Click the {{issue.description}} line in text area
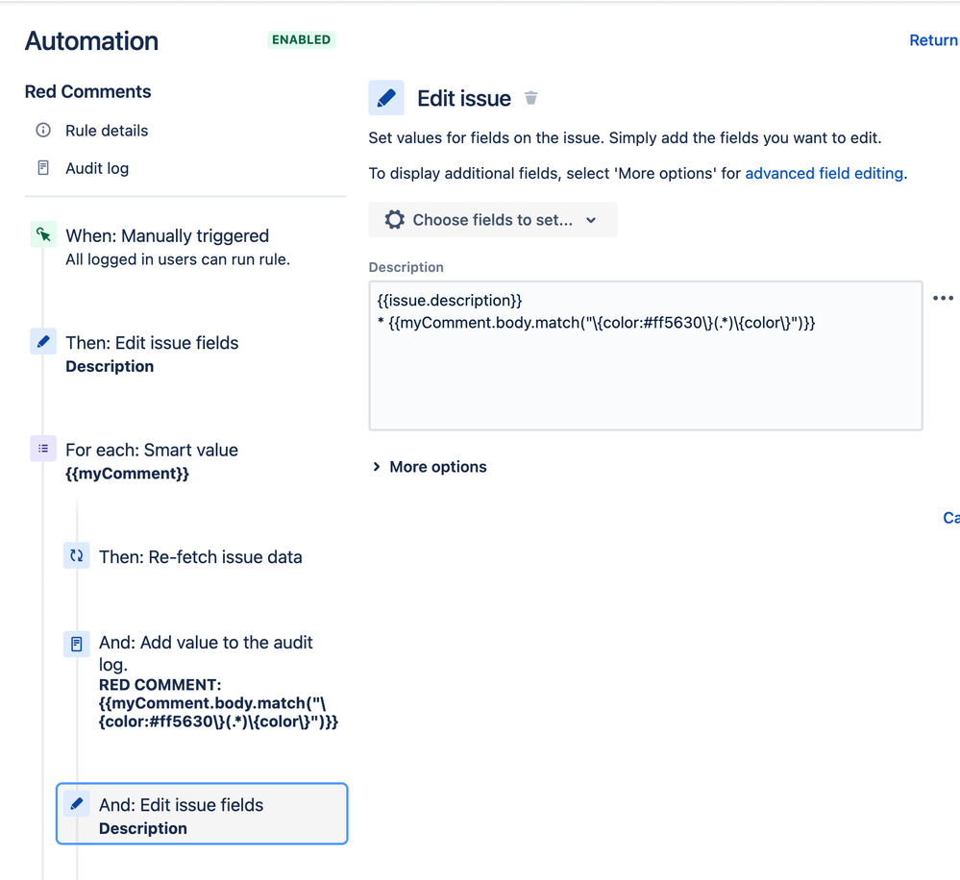The height and width of the screenshot is (880, 960). coord(450,301)
